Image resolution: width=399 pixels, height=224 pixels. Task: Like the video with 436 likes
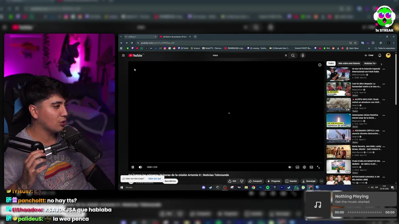[x=232, y=181]
